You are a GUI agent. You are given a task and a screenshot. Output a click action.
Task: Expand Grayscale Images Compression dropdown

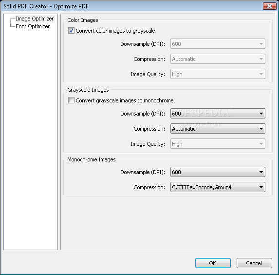tap(218, 129)
